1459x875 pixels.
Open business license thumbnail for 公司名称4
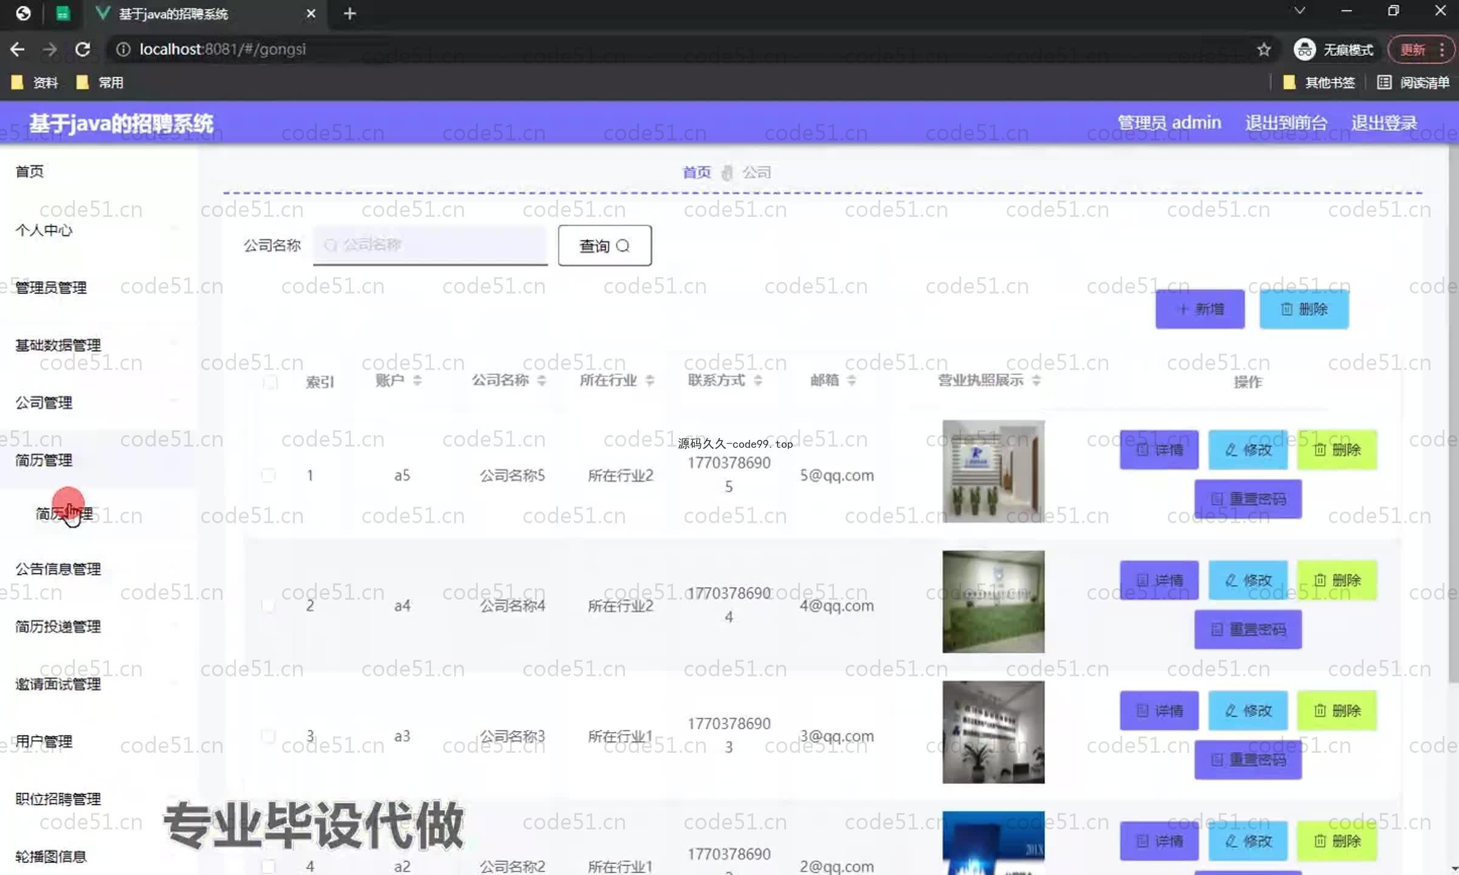pyautogui.click(x=993, y=602)
